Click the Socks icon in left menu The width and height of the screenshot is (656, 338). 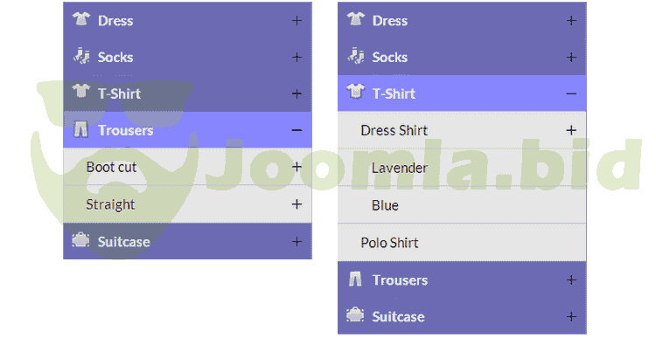pyautogui.click(x=81, y=56)
